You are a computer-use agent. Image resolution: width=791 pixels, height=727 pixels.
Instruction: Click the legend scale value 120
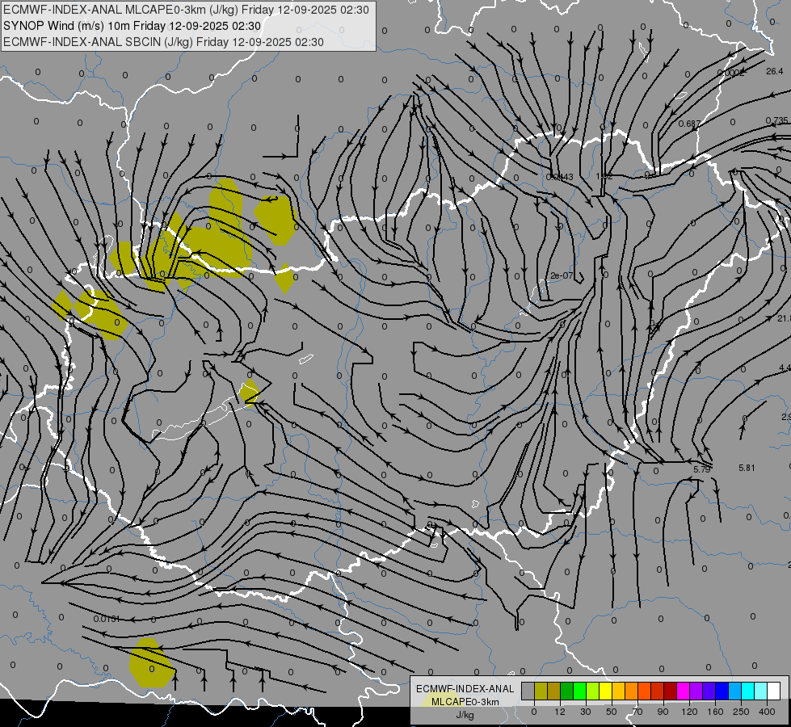click(689, 712)
